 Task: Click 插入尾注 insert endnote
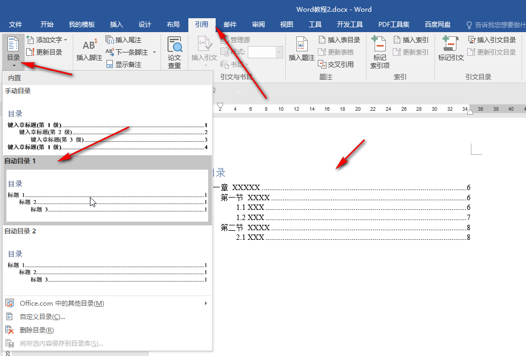[123, 40]
